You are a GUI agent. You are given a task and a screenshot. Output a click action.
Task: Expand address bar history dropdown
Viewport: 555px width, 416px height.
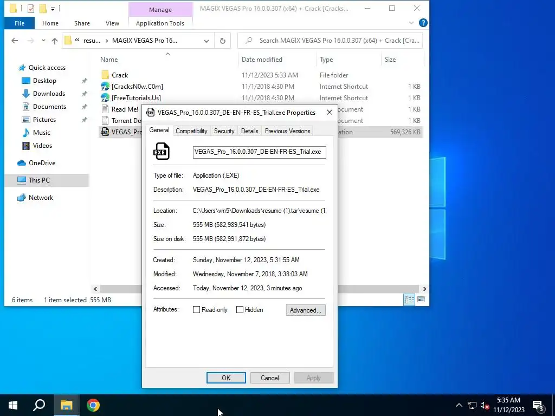[206, 41]
